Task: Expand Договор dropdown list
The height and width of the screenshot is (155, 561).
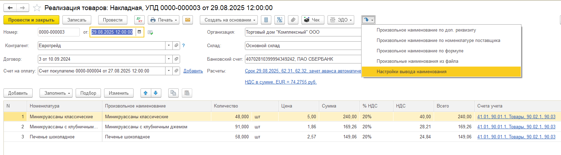Action: (x=169, y=59)
